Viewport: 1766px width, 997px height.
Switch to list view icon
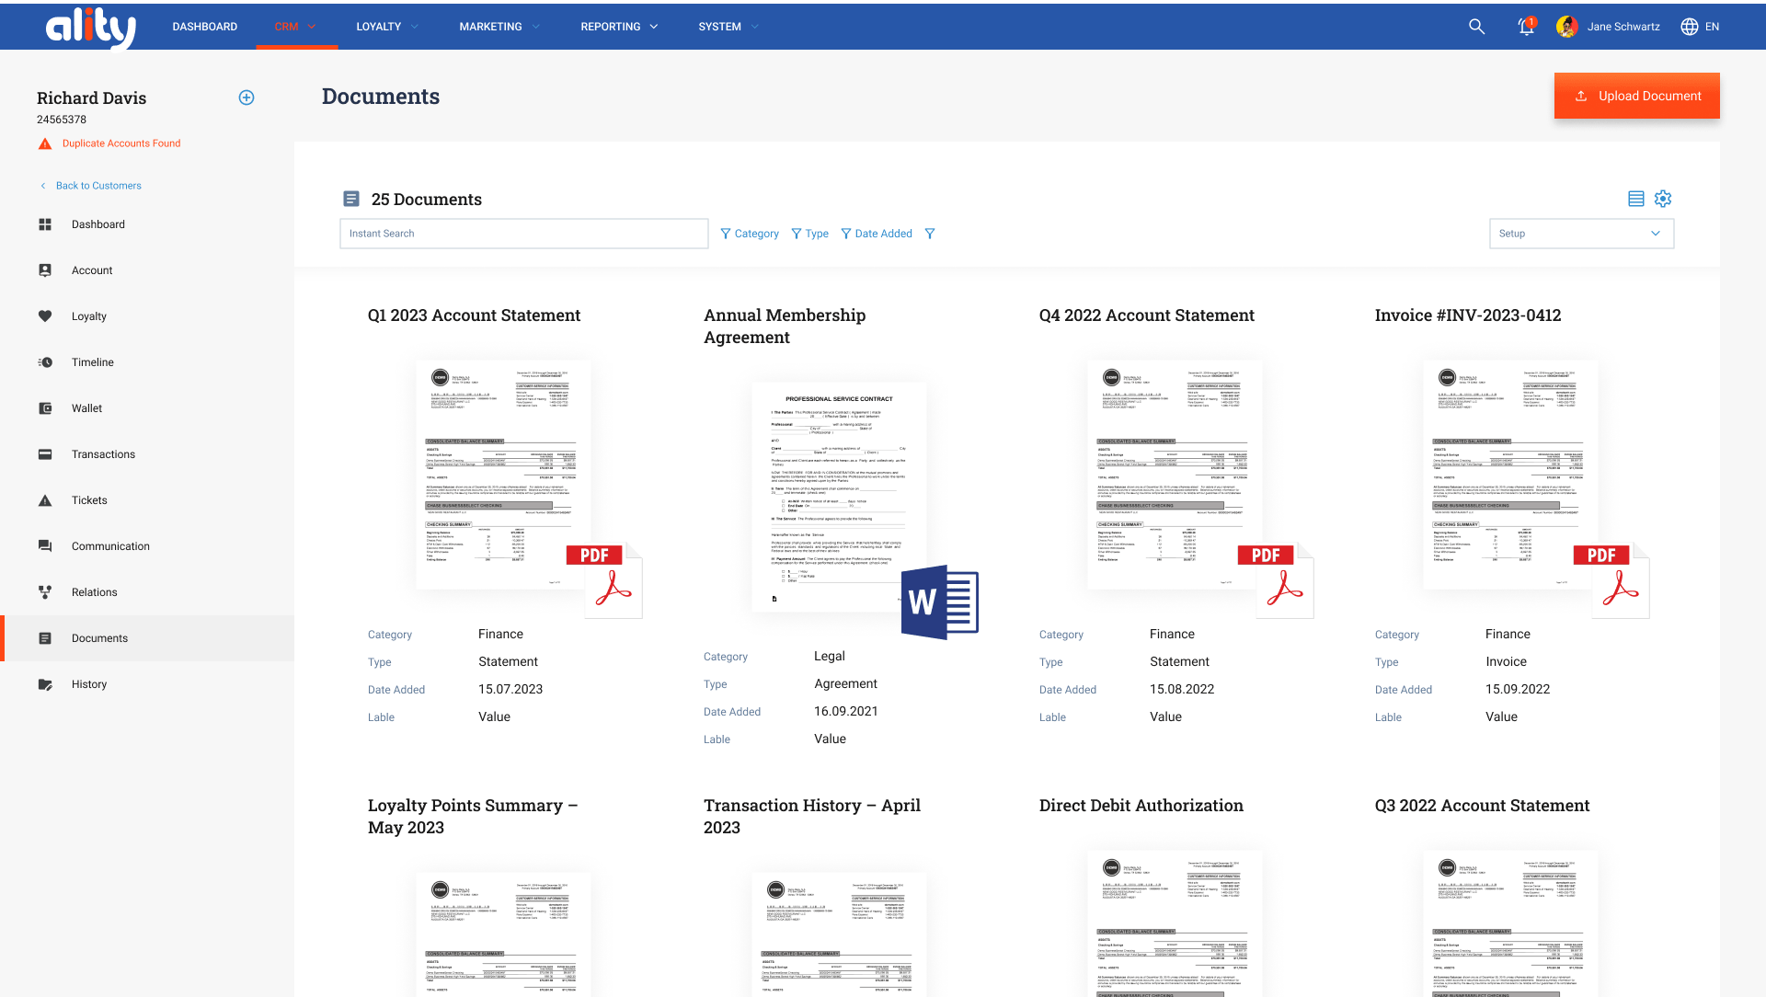pos(1636,199)
